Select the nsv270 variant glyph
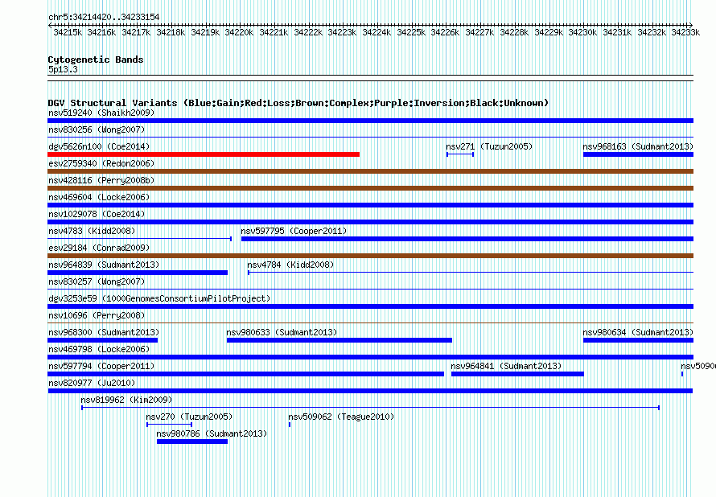Viewport: 716px width, 497px height. [x=170, y=425]
